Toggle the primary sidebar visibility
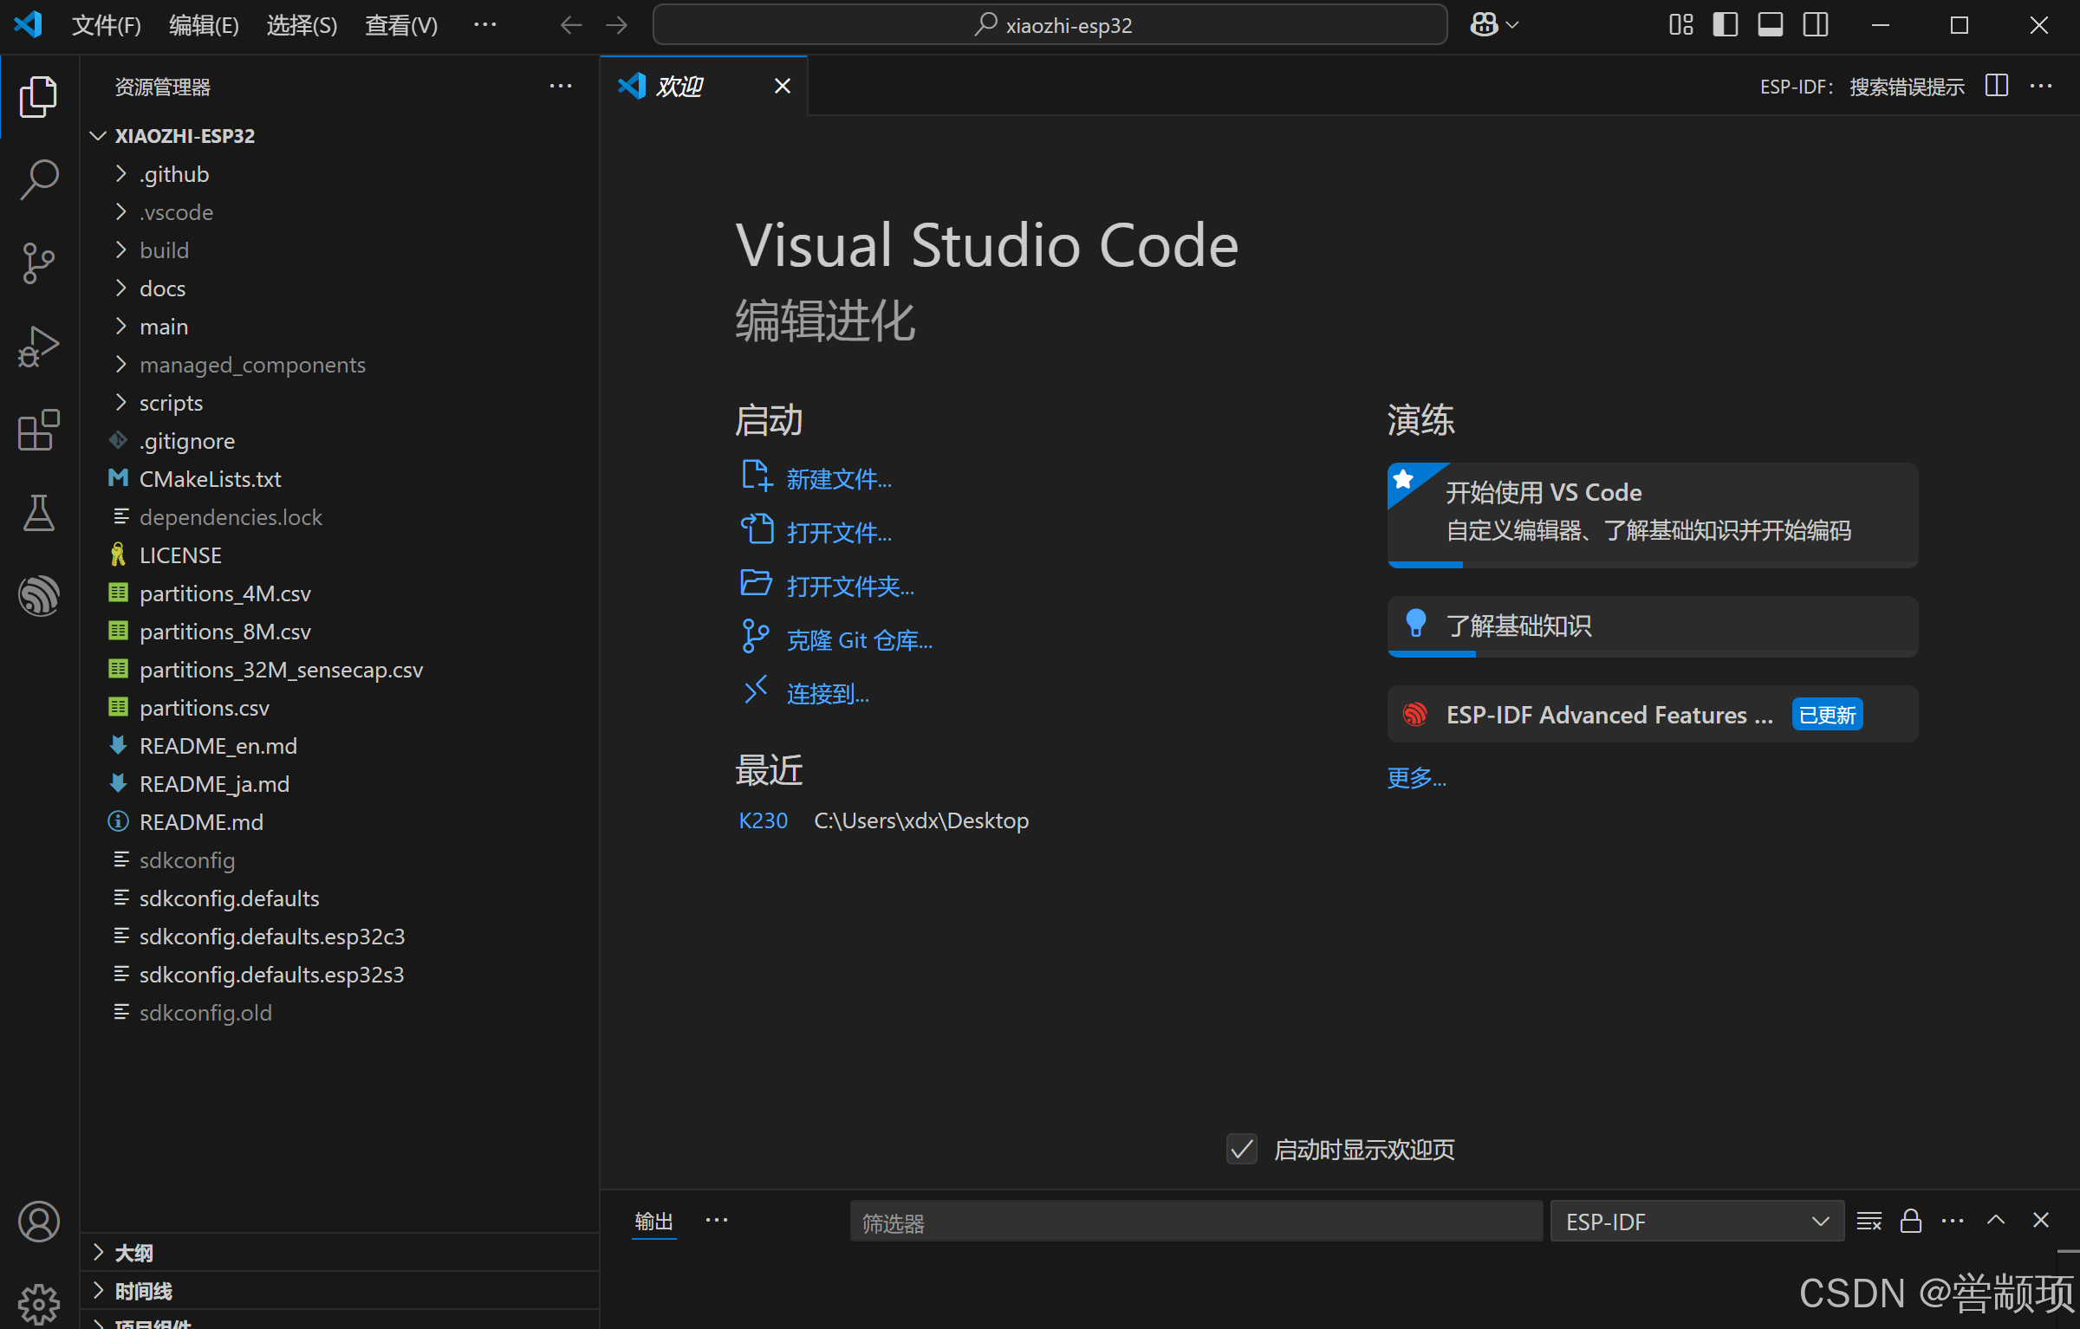Viewport: 2080px width, 1329px height. tap(1725, 25)
